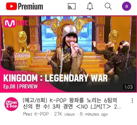Click the 8 minutes ago timestamp
Screen dimensions: 137x125
coord(94,114)
